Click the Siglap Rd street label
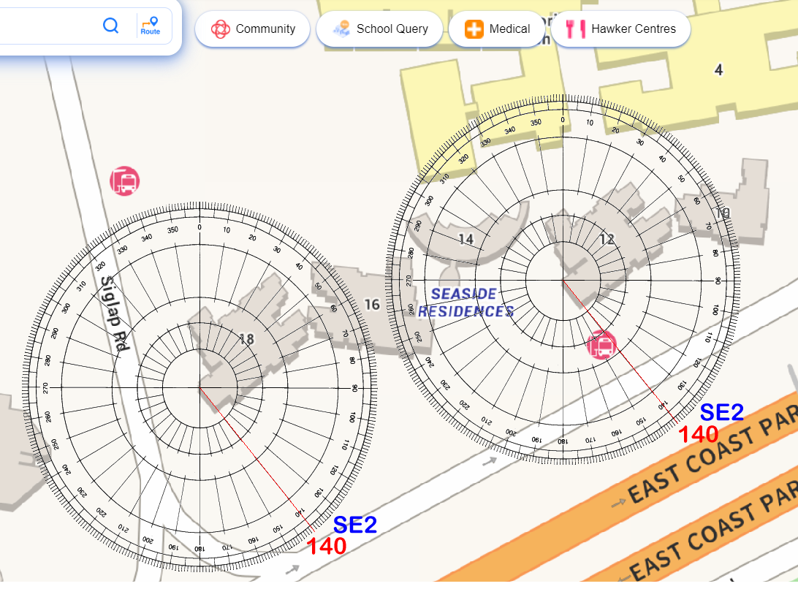Image resolution: width=798 pixels, height=589 pixels. point(114,313)
